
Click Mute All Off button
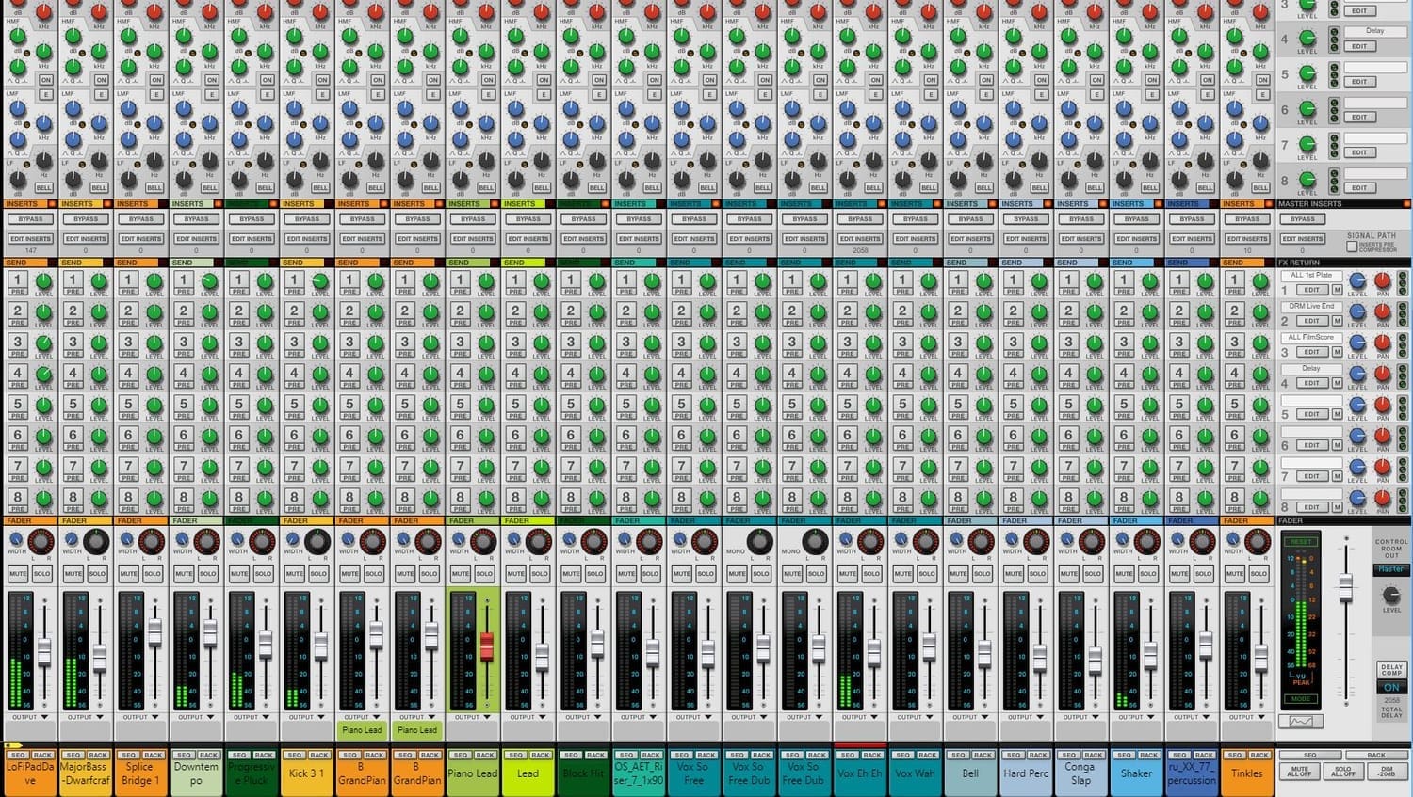pyautogui.click(x=1299, y=772)
